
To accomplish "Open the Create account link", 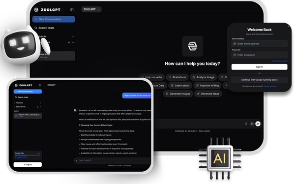I will tap(270, 87).
